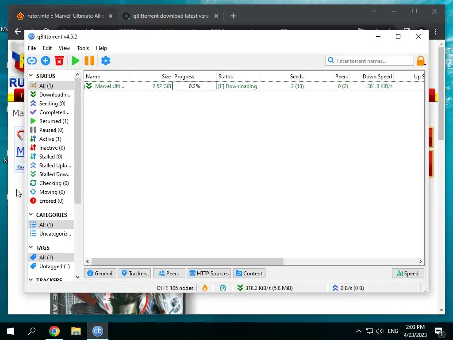The image size is (453, 340).
Task: Open Chrome from the taskbar
Action: coord(54,331)
